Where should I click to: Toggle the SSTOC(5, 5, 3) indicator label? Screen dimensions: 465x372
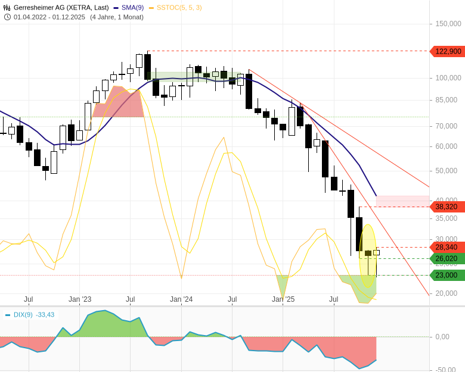tap(179, 8)
